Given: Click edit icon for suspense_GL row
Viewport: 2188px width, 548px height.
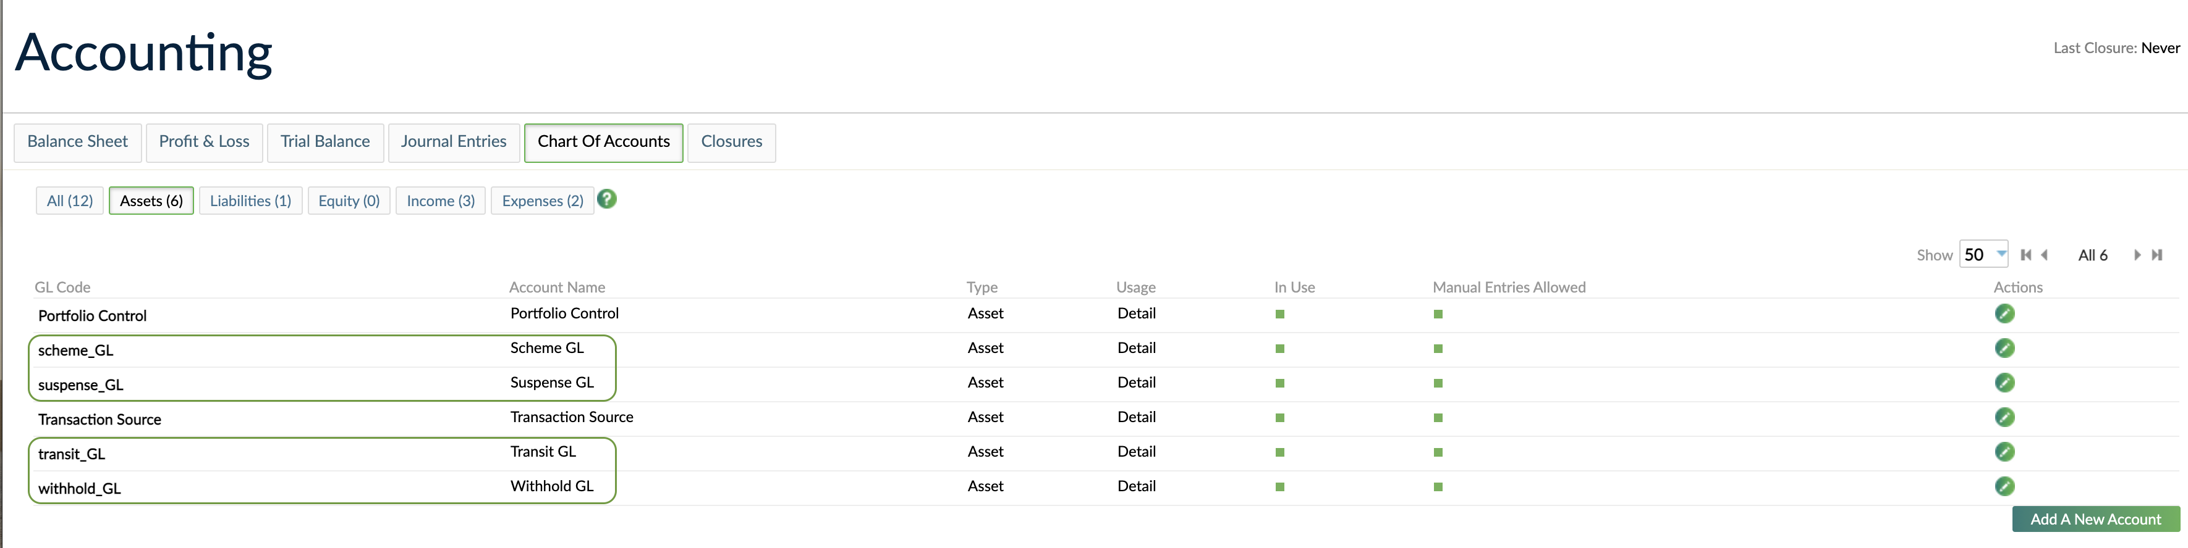Looking at the screenshot, I should (x=2004, y=383).
